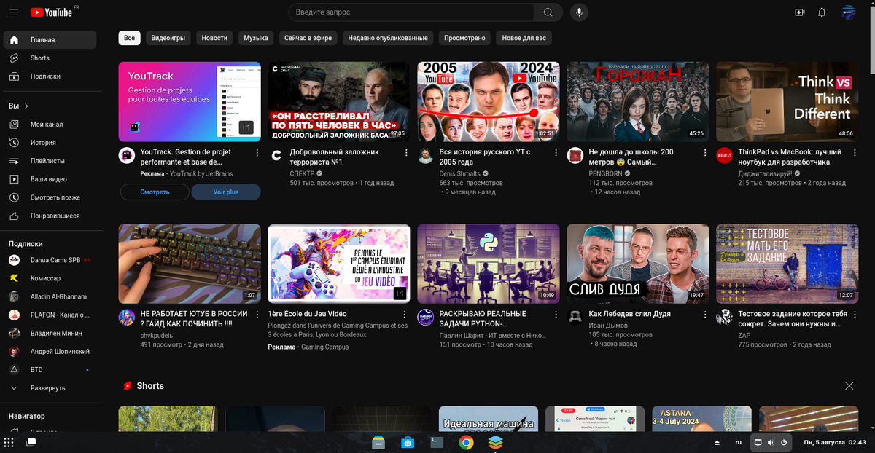875x453 pixels.
Task: Open terminal from the taskbar
Action: [x=437, y=442]
